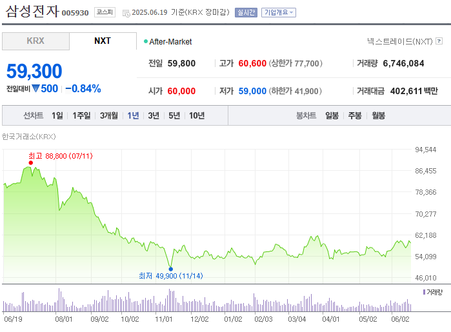Show the 1일 line chart
Image resolution: width=451 pixels, height=332 pixels.
(57, 115)
